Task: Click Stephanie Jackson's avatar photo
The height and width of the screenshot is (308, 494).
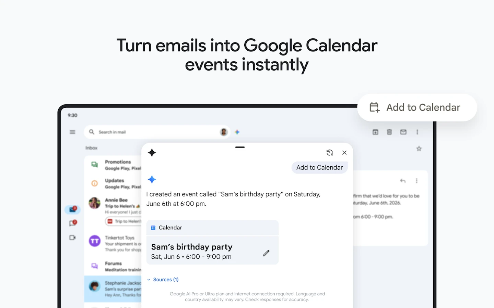Action: pos(95,286)
